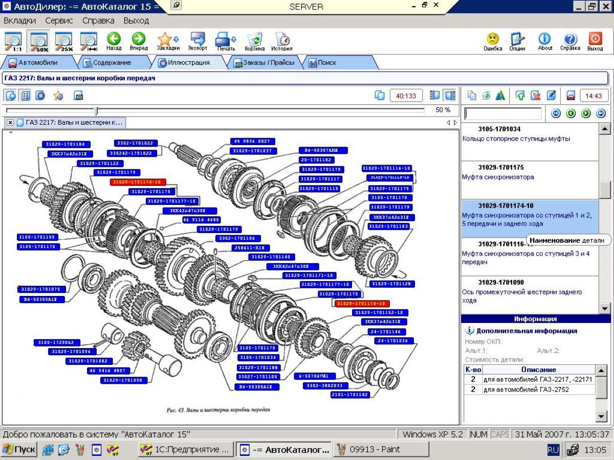Go to previous part with green left arrow
614x460 pixels.
(571, 113)
